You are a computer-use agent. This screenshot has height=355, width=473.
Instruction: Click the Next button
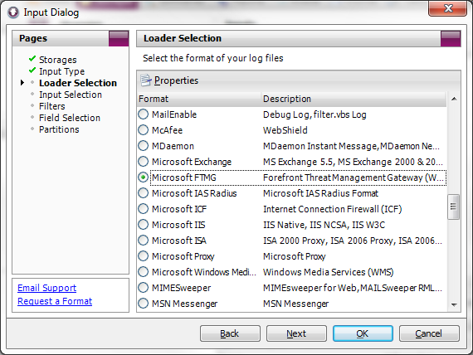[x=296, y=333]
